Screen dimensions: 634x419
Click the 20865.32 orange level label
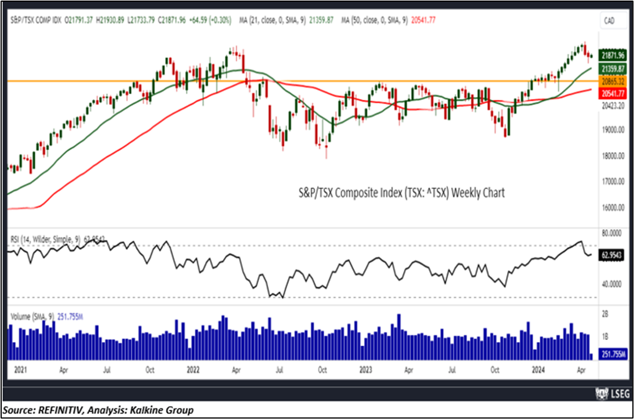pos(613,81)
